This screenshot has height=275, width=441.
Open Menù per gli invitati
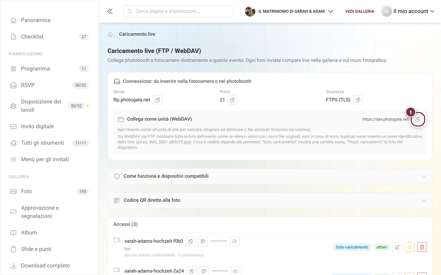pyautogui.click(x=49, y=159)
